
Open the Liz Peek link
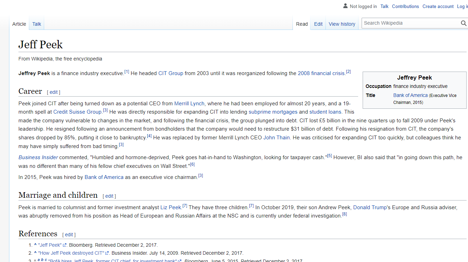(170, 207)
